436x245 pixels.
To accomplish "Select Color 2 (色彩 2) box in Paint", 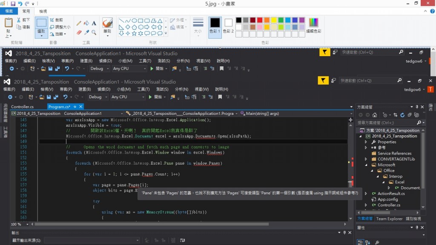I will (228, 26).
